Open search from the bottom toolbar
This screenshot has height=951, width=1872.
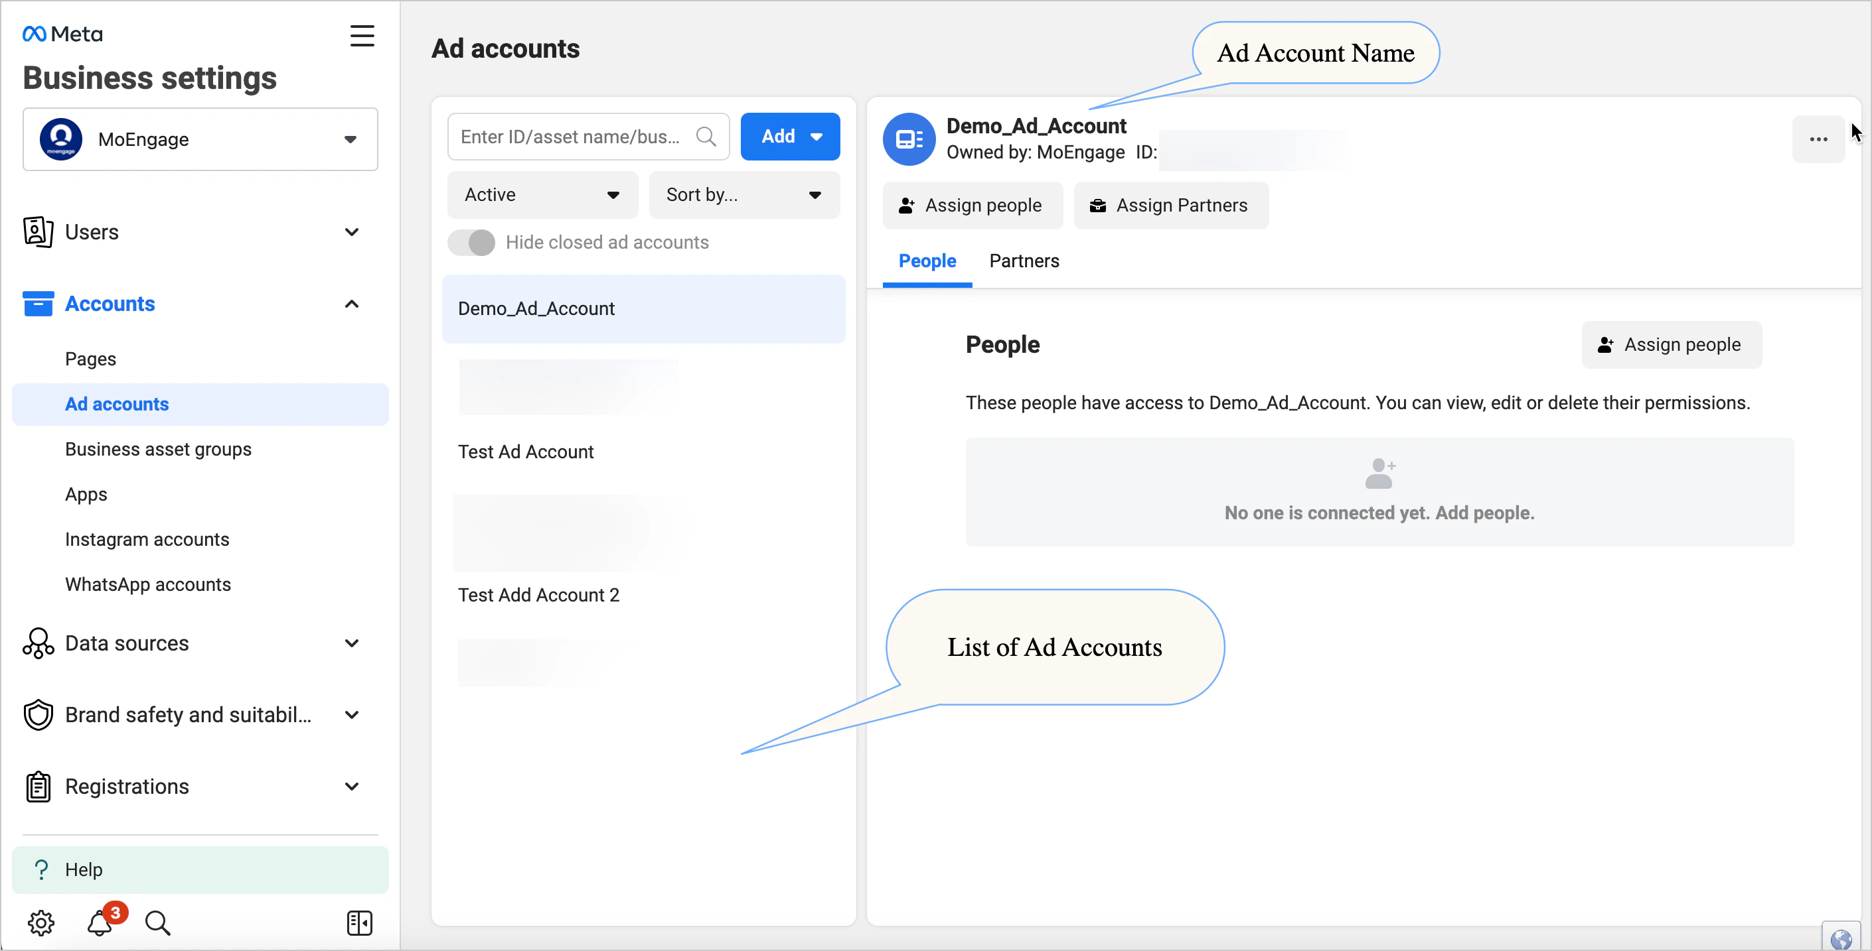click(x=157, y=922)
